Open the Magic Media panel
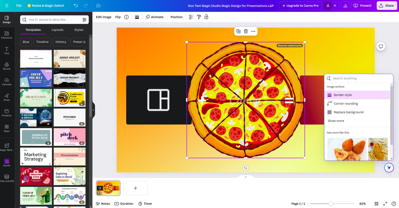Viewport: 399px width, 208px height. pos(7,146)
